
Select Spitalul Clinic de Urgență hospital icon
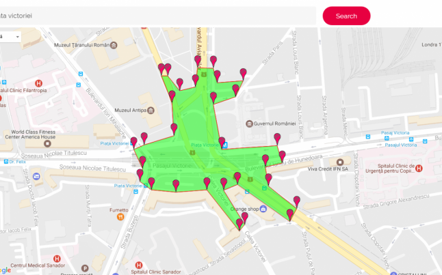coord(419,169)
